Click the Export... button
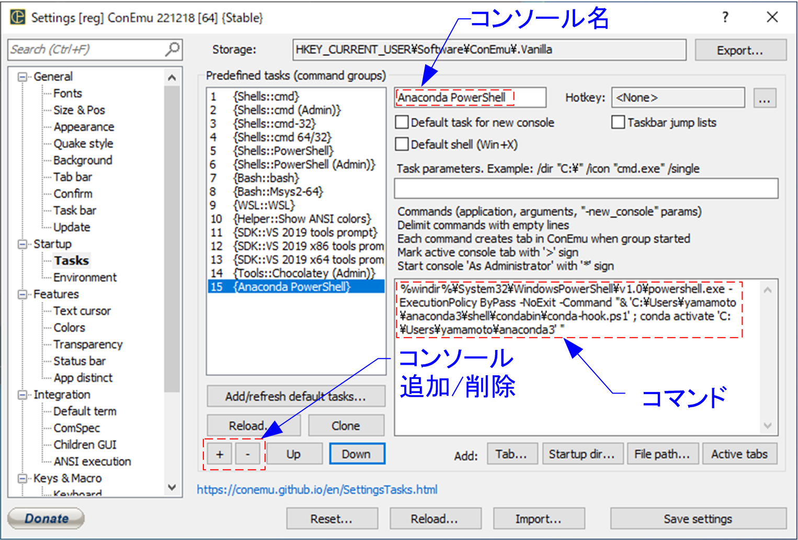 click(x=740, y=50)
